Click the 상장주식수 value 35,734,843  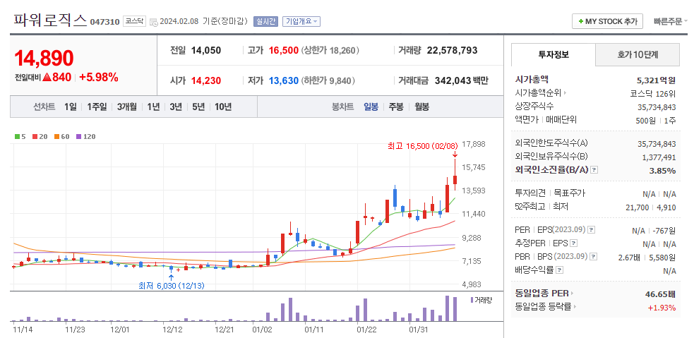tap(658, 107)
